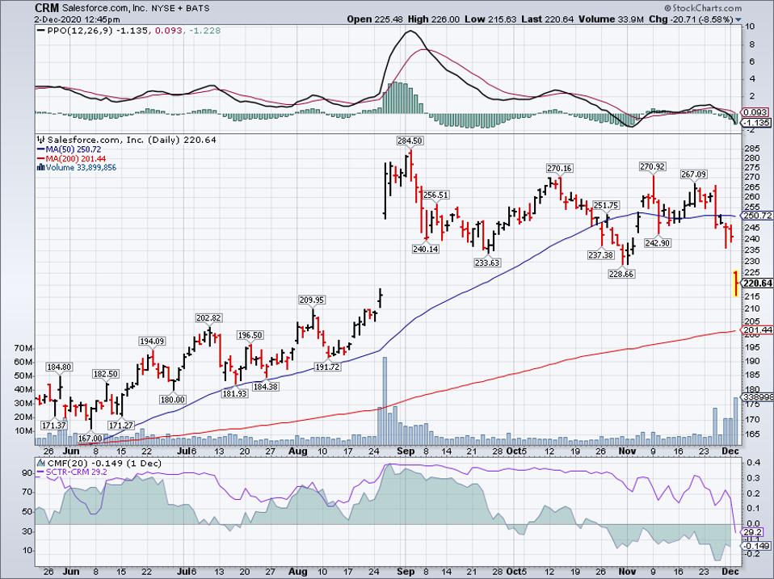Click the CMF area icon in the lower legend

coord(40,463)
